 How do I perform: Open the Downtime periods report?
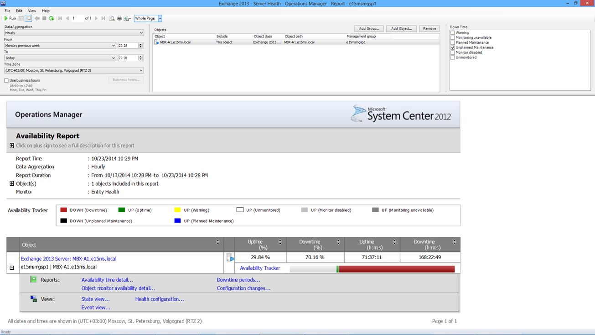pyautogui.click(x=238, y=280)
